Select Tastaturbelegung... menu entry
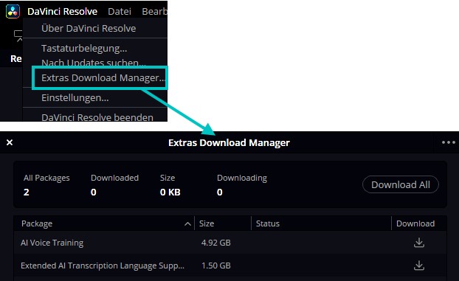The image size is (459, 281). click(x=84, y=48)
